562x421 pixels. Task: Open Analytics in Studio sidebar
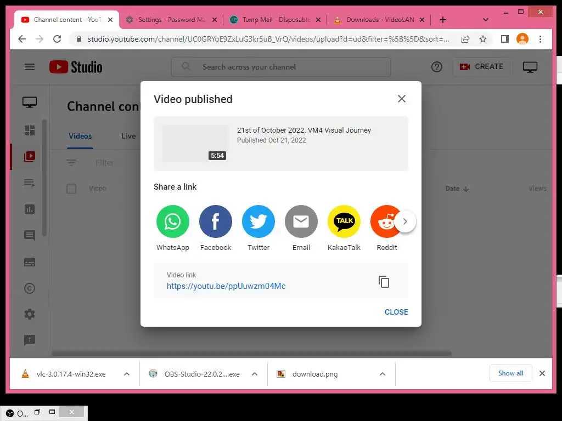pyautogui.click(x=30, y=209)
